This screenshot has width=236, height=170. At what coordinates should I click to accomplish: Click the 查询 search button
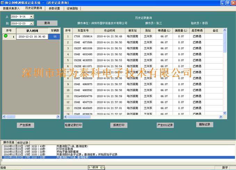click(47, 23)
